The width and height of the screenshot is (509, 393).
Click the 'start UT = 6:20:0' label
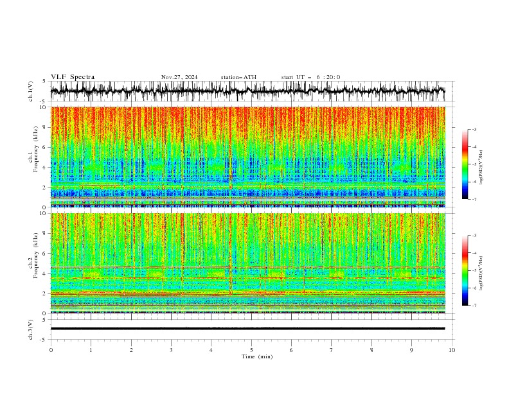click(x=310, y=77)
